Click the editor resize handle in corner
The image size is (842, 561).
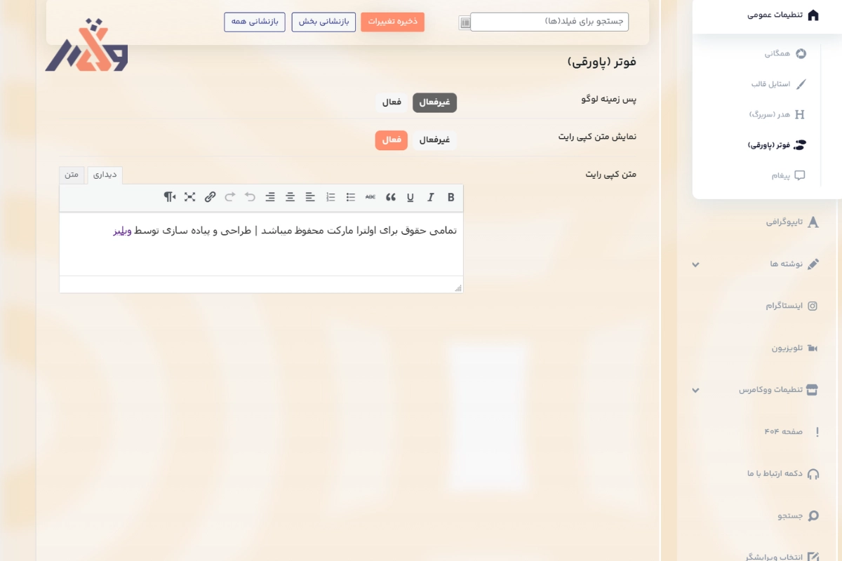point(458,288)
